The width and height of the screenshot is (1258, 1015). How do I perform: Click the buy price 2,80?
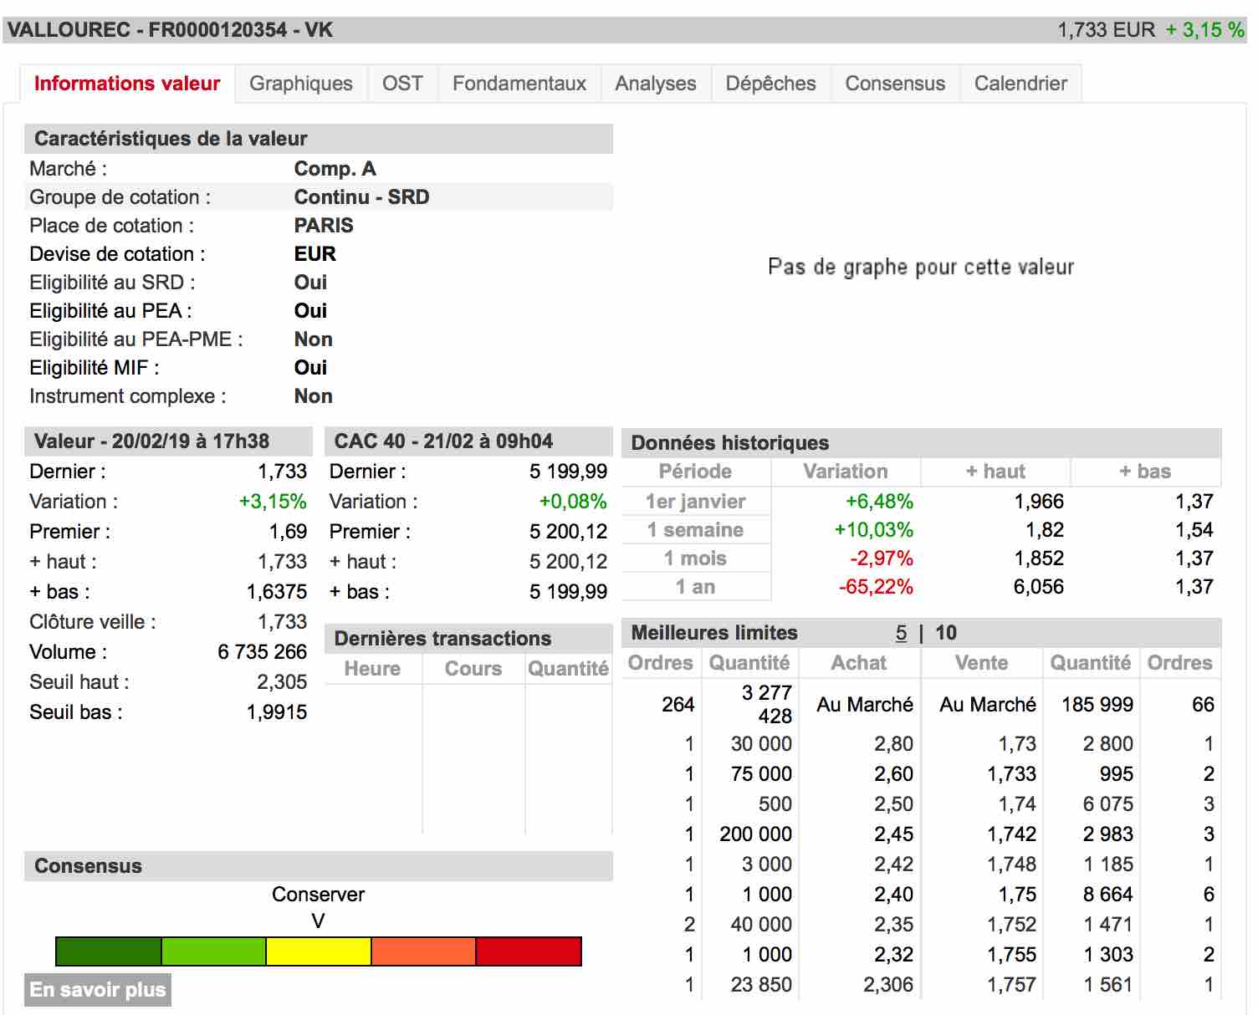[893, 744]
